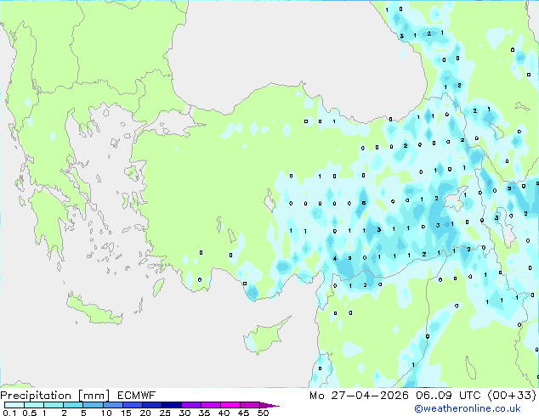The width and height of the screenshot is (539, 416).
Task: Pick the 10 mm legend swatch
Action: [112, 405]
